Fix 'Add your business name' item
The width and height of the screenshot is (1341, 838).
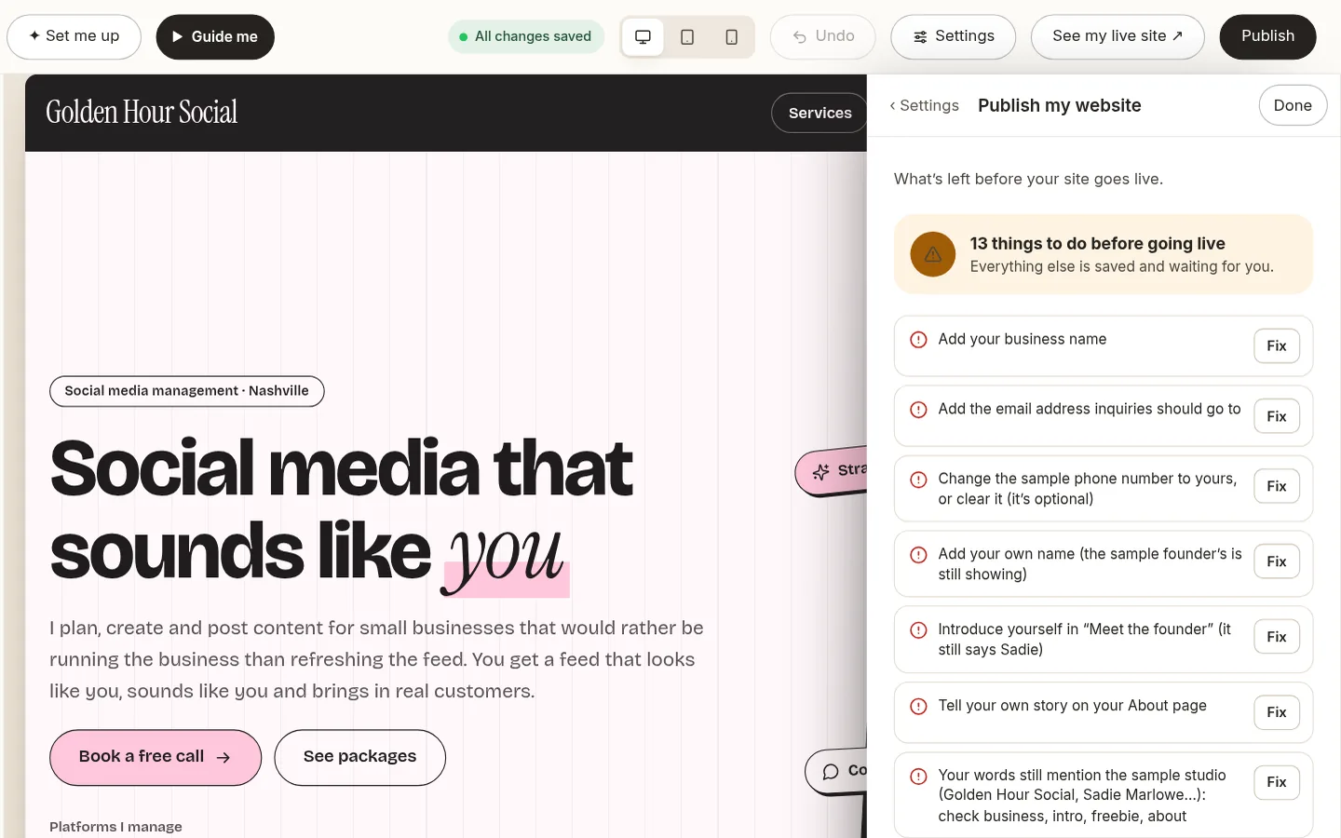1277,346
